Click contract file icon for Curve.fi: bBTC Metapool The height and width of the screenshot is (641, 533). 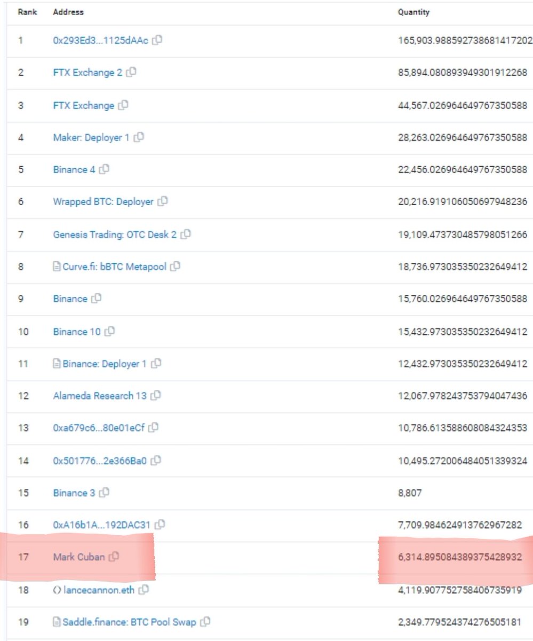(57, 267)
